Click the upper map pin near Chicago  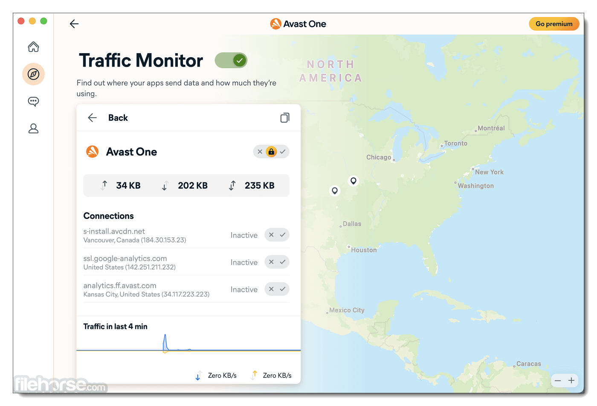click(x=353, y=181)
